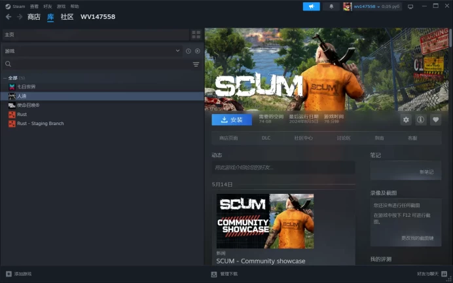
Task: Select the 使命召唤 game icon
Action: coord(12,105)
